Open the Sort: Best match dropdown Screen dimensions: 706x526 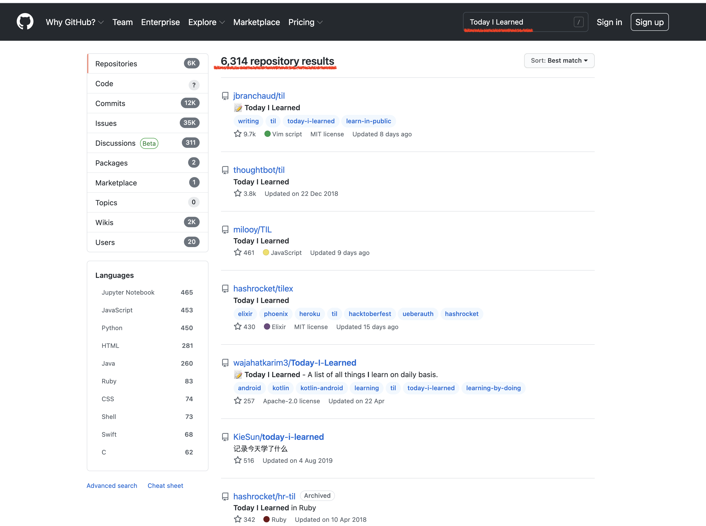click(559, 61)
